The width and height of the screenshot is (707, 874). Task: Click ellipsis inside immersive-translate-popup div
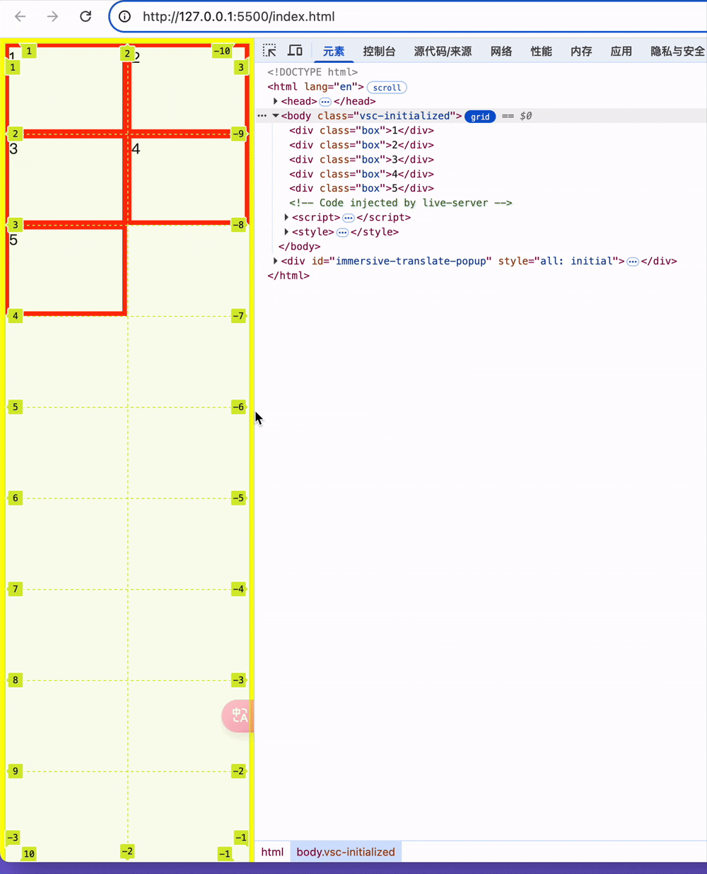pyautogui.click(x=633, y=262)
